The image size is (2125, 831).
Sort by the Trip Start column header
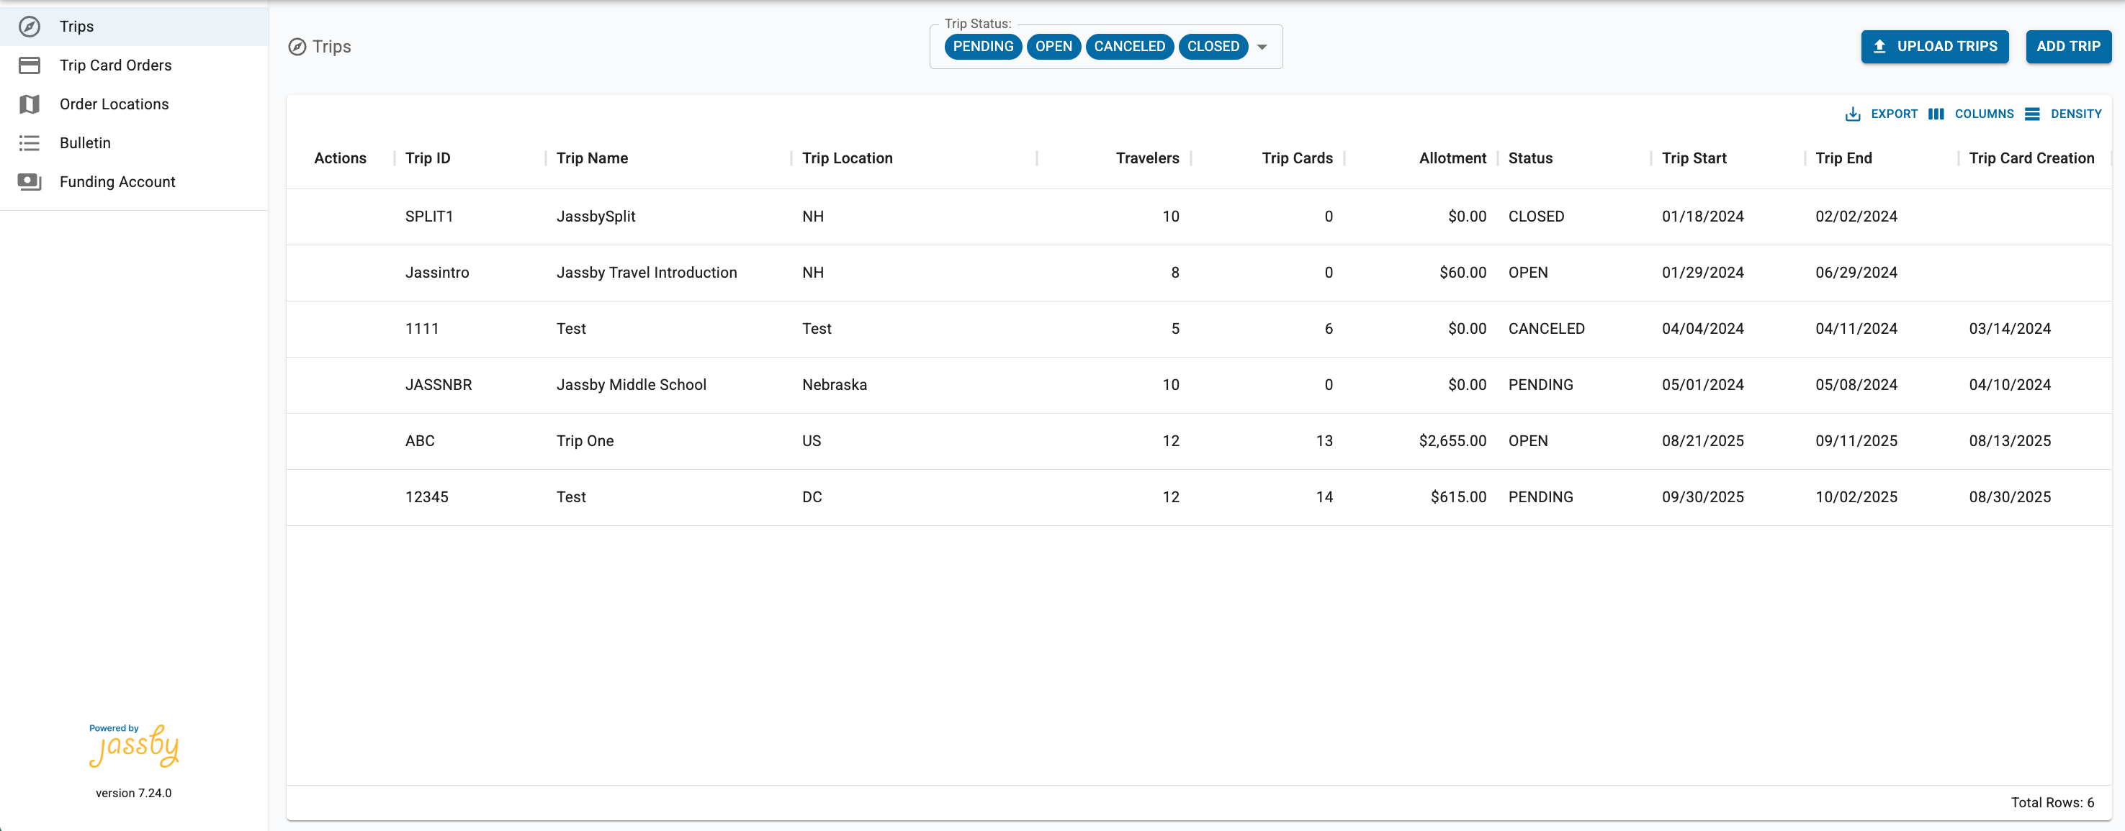click(1694, 158)
